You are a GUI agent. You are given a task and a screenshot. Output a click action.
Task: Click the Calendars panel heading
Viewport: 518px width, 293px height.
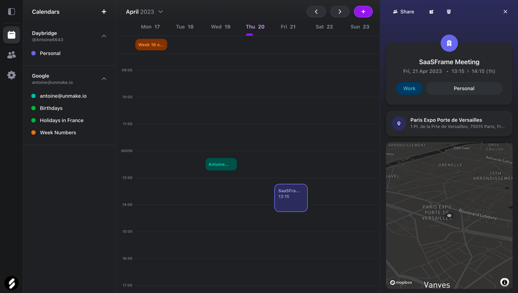coord(46,12)
